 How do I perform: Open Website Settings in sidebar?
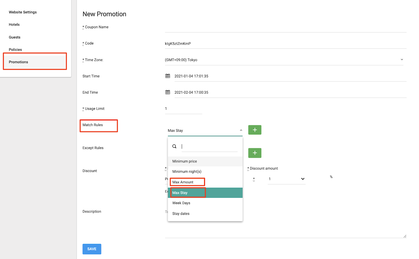23,12
